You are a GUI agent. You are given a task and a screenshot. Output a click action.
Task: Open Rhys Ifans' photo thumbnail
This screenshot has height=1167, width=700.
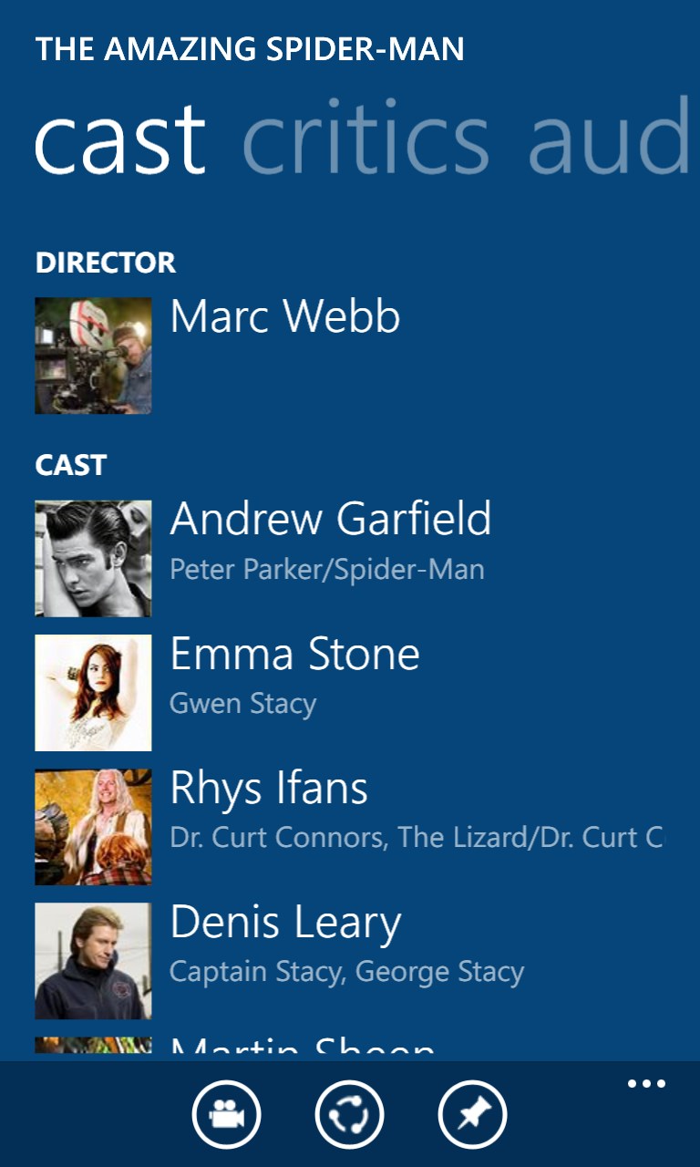point(93,827)
